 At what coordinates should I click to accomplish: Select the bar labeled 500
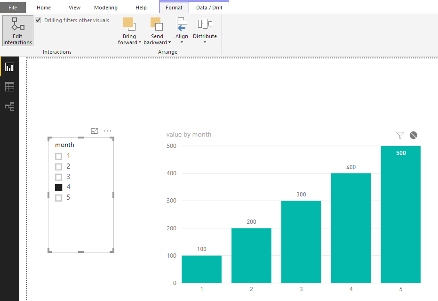click(400, 214)
